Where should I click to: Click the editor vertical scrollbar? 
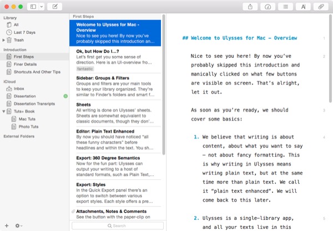[330, 58]
